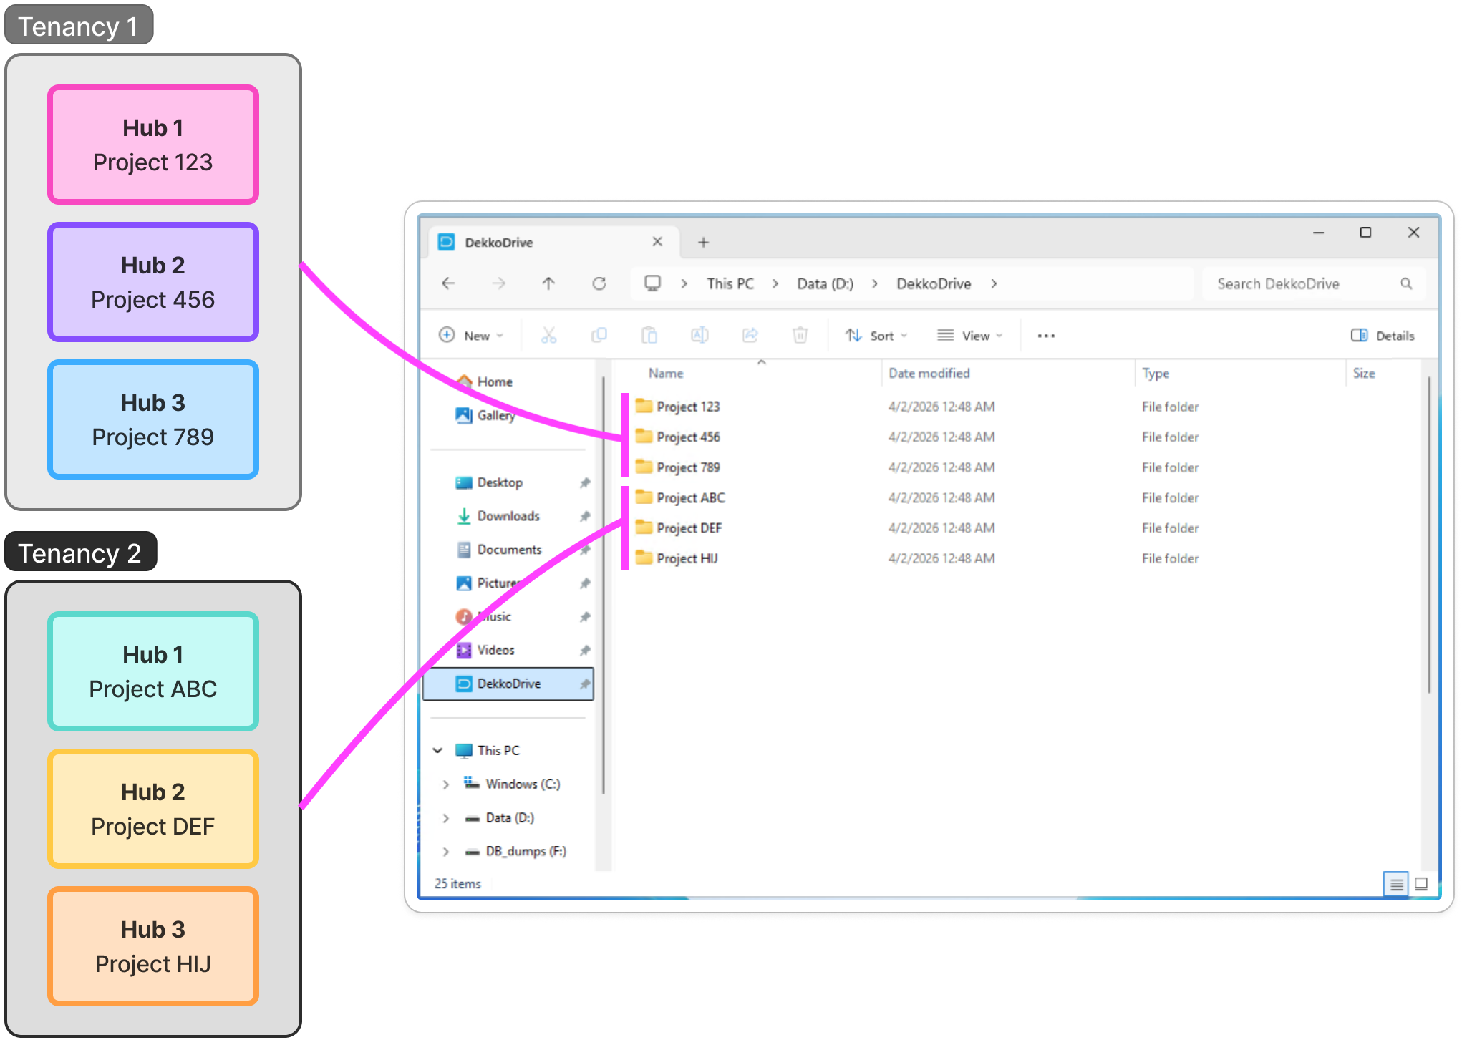The width and height of the screenshot is (1467, 1045).
Task: Open the Sort dropdown
Action: point(876,335)
